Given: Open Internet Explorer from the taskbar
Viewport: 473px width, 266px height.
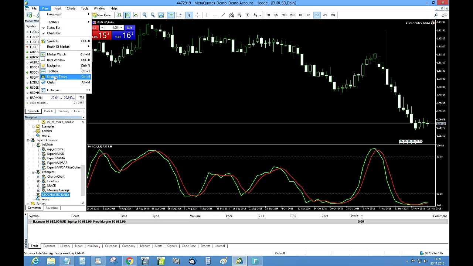Looking at the screenshot, I should [35, 261].
